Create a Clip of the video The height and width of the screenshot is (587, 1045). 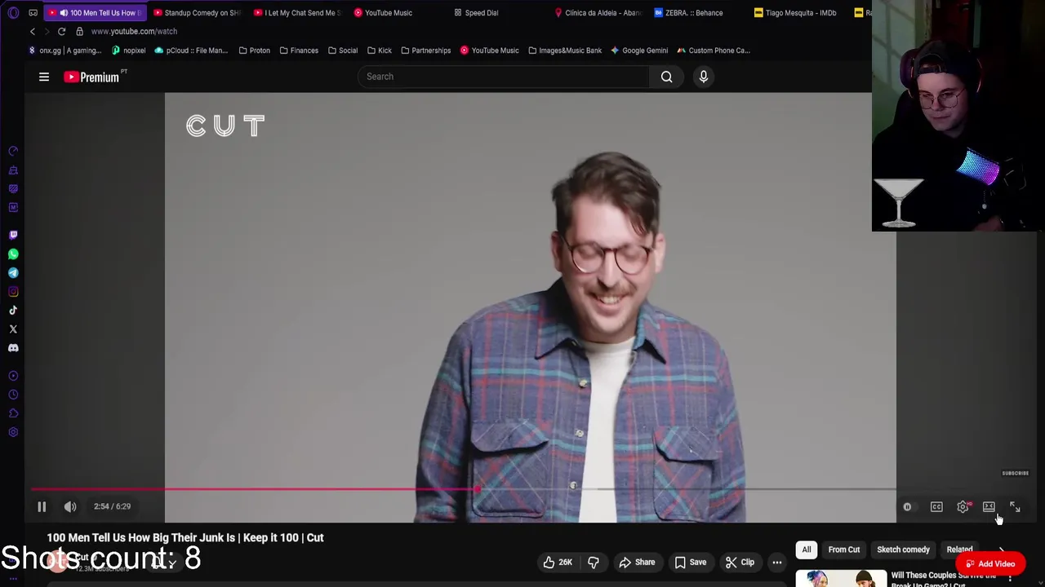740,562
